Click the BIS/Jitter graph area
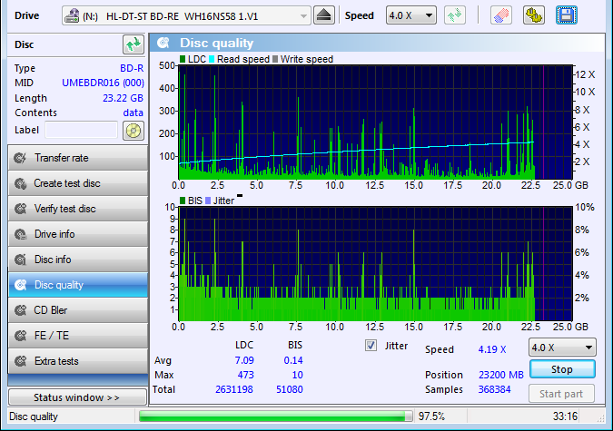 pyautogui.click(x=375, y=264)
